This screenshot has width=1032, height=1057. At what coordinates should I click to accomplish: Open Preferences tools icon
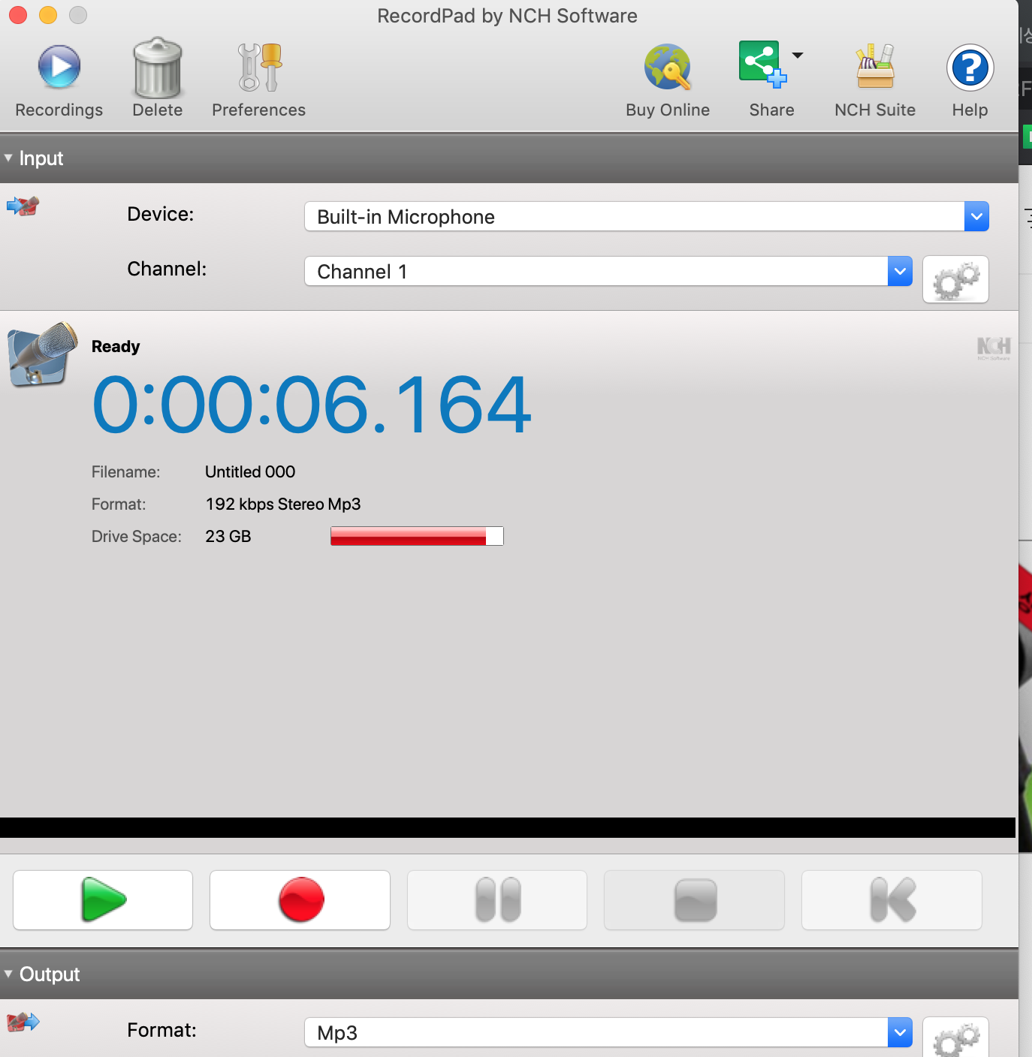(x=259, y=67)
